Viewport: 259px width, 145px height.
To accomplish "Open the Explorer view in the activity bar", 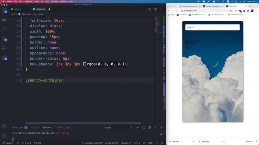I will pos(4,11).
